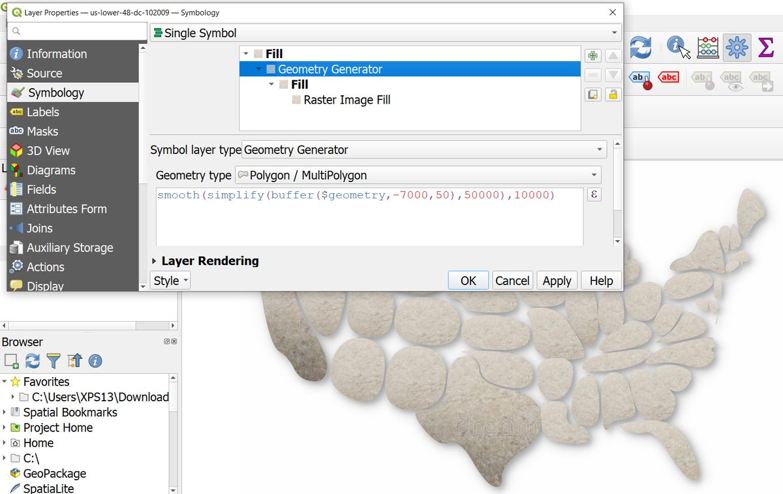Click the duplicate symbol layer icon
Image resolution: width=783 pixels, height=494 pixels.
[x=592, y=94]
